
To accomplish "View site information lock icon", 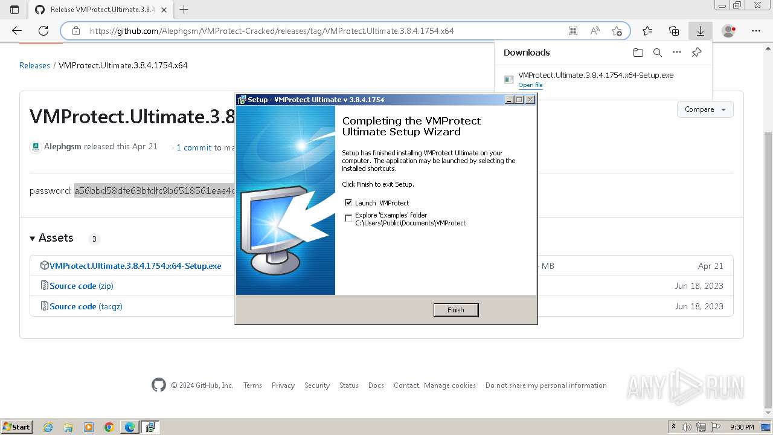I will click(76, 31).
